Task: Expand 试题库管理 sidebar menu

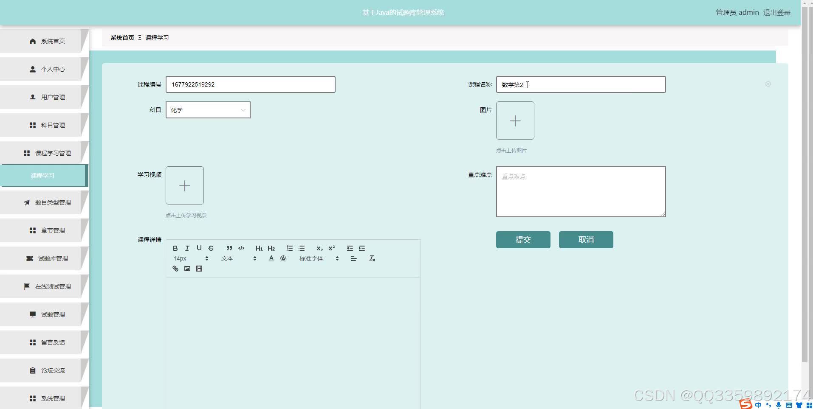Action: coord(44,258)
